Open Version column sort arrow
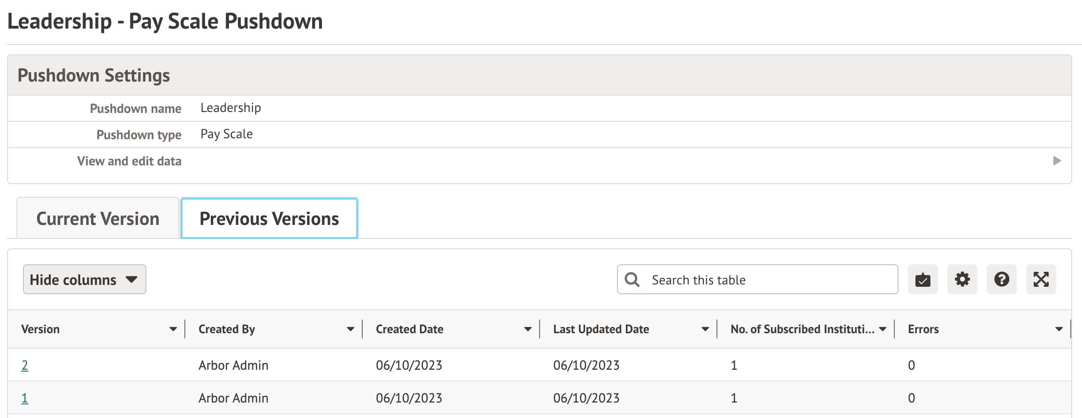 click(x=173, y=329)
